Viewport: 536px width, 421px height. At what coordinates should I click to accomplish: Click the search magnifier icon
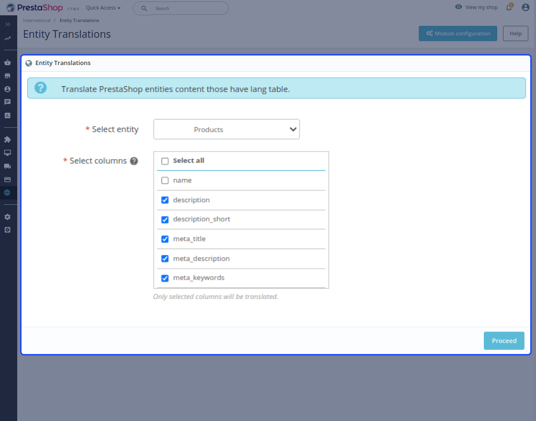pos(144,9)
